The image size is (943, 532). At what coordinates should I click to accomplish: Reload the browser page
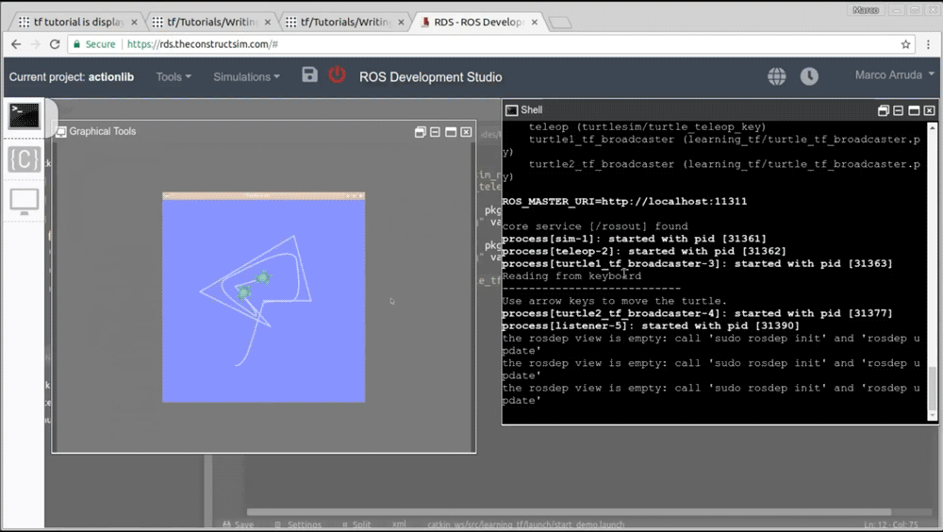point(55,44)
